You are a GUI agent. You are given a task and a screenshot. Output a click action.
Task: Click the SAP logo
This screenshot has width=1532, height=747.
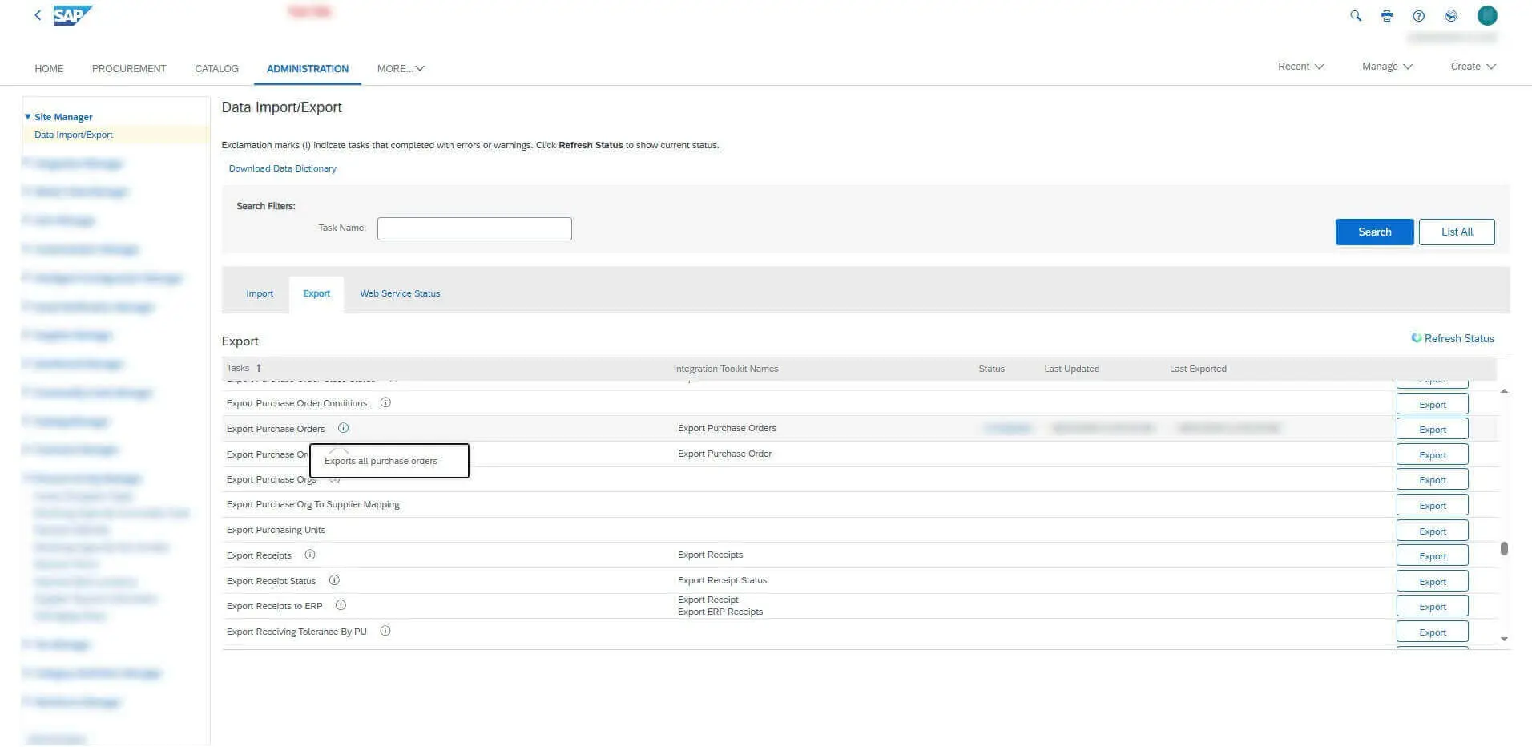point(72,15)
